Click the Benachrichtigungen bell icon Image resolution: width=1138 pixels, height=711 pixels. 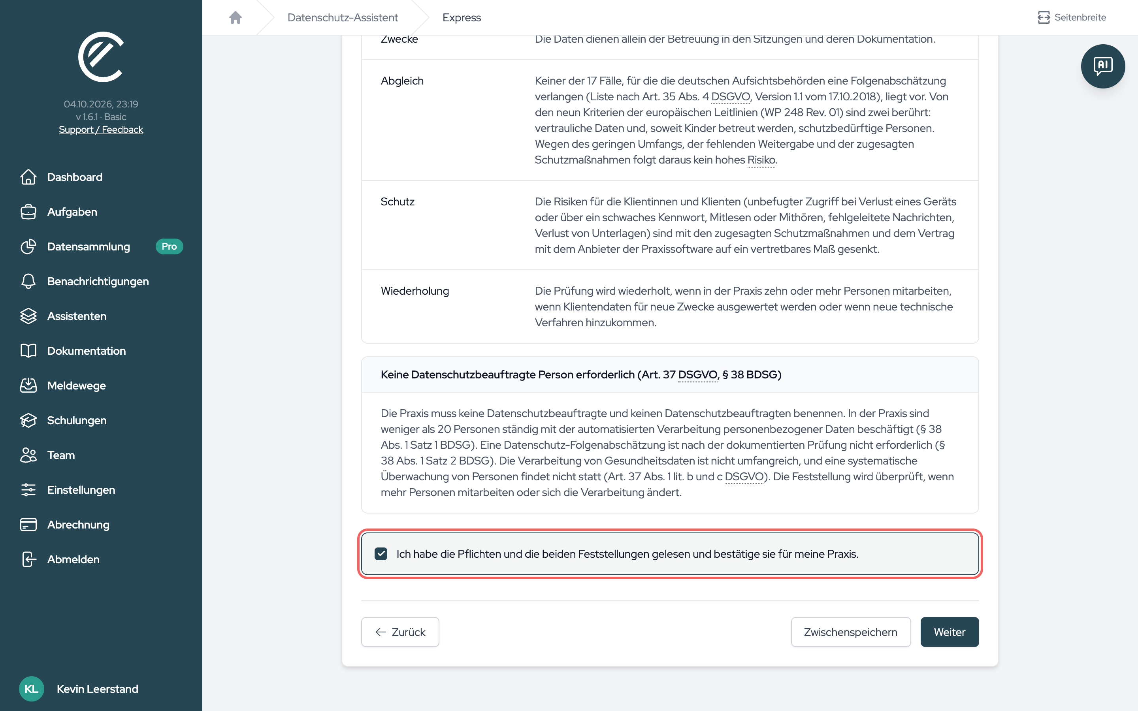[28, 281]
